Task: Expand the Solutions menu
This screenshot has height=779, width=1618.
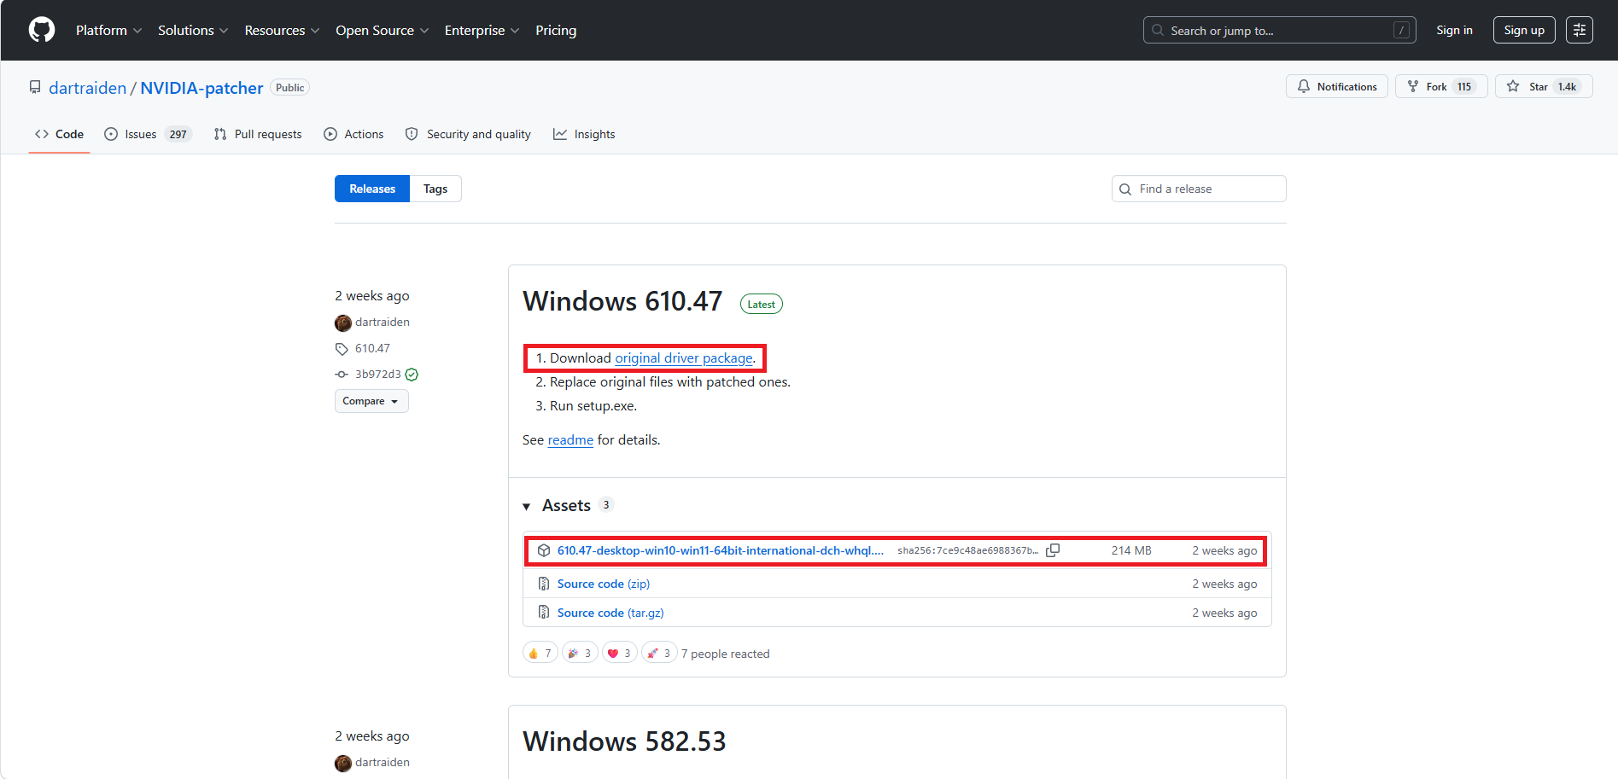Action: click(193, 30)
